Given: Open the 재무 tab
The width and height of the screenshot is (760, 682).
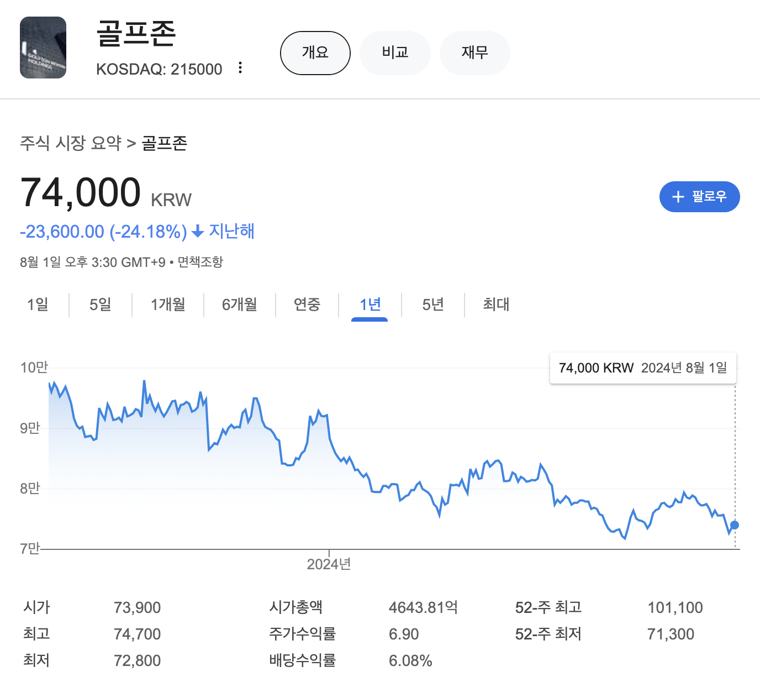Looking at the screenshot, I should (474, 53).
